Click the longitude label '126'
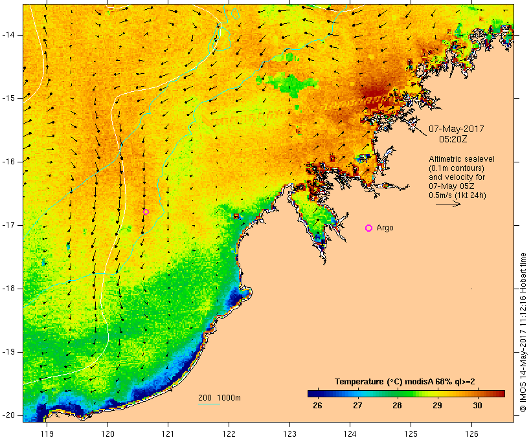The height and width of the screenshot is (440, 531). click(x=471, y=434)
